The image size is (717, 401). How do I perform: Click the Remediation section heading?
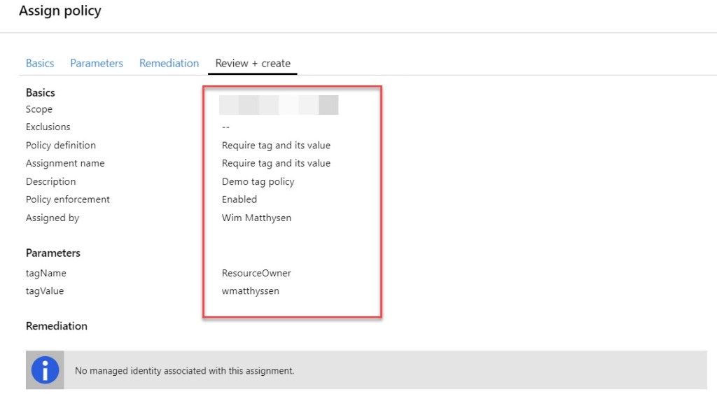pyautogui.click(x=57, y=325)
